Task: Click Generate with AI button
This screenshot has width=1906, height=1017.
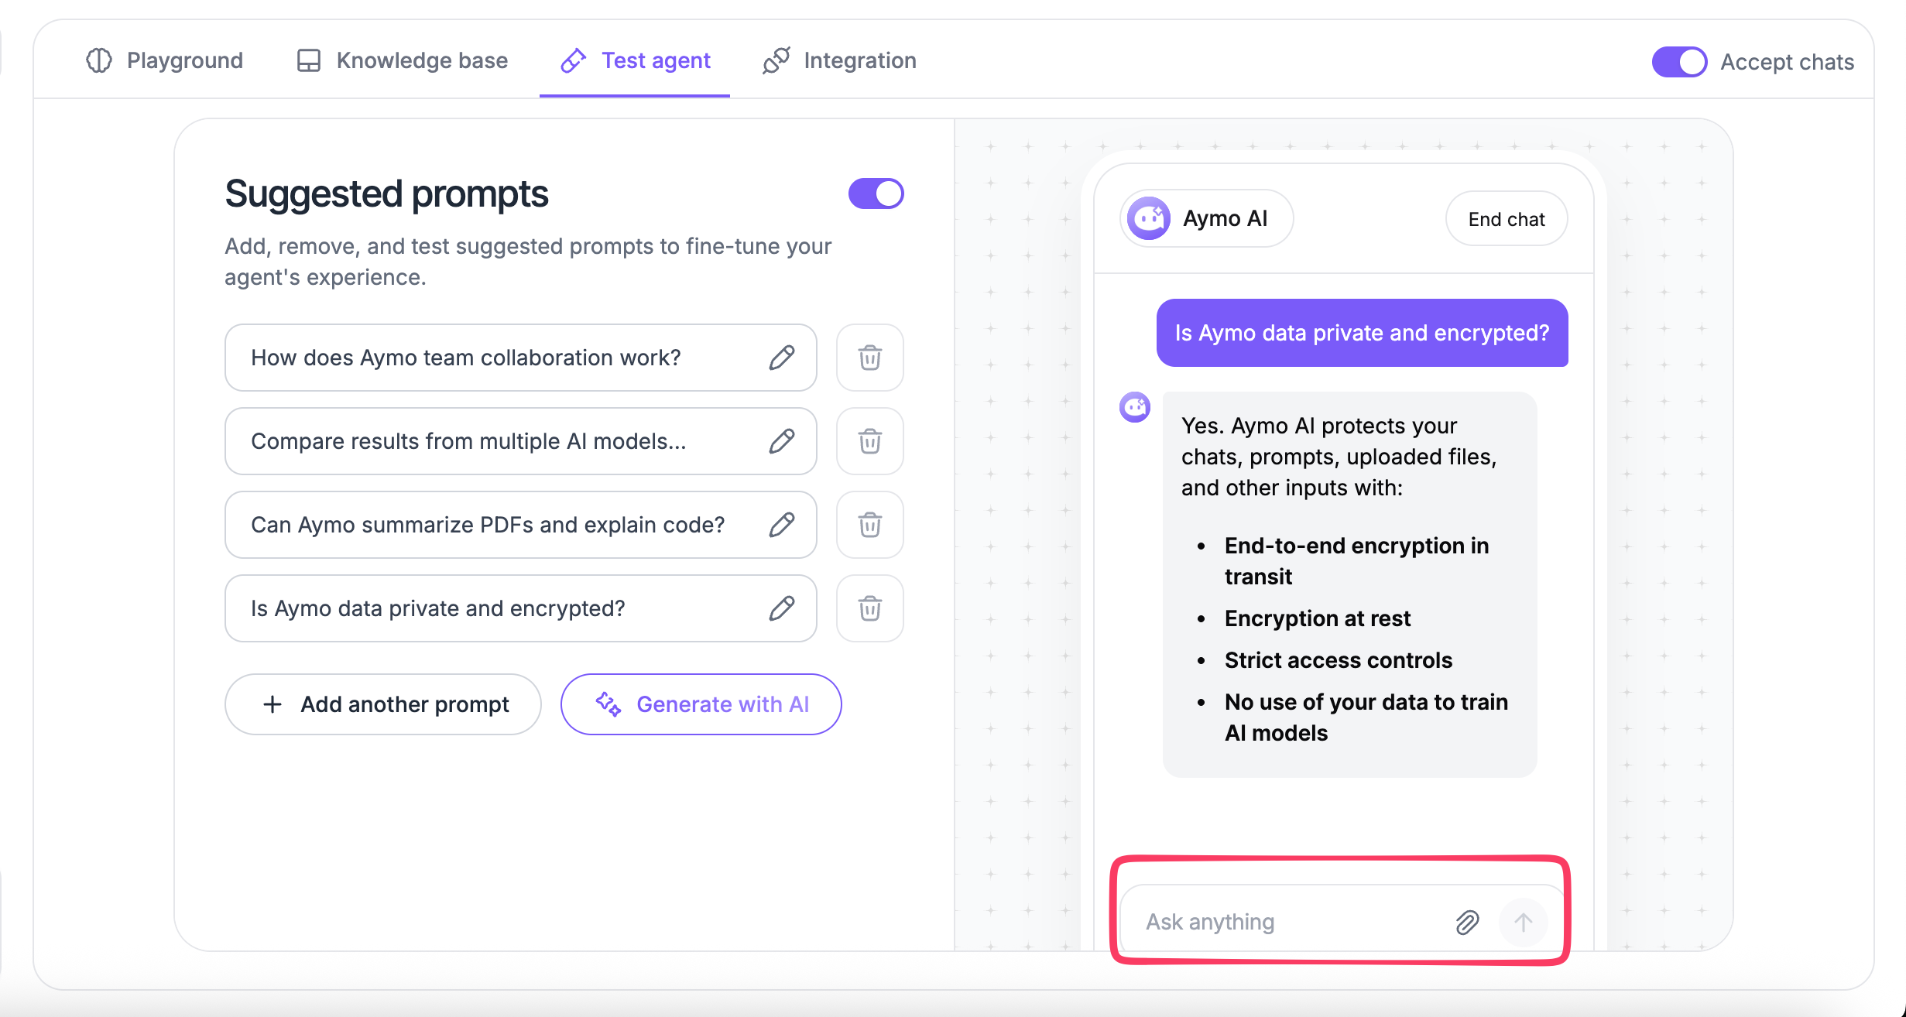Action: (x=701, y=704)
